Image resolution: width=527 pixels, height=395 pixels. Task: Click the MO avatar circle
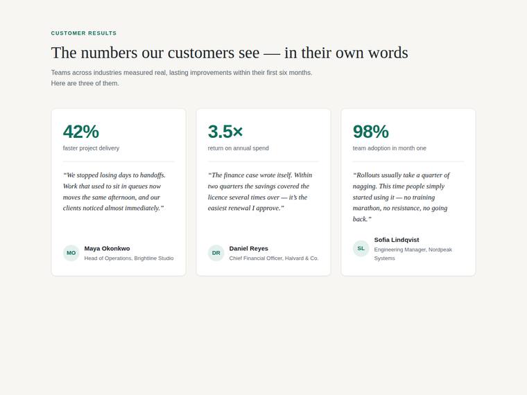(71, 253)
